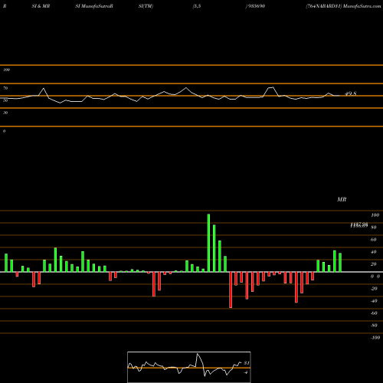
Task: Click the RSI axis label 70
Action: (5, 88)
